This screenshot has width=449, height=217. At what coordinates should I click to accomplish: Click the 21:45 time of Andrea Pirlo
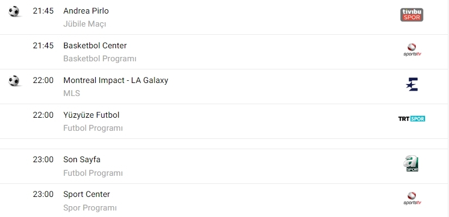[x=43, y=11]
